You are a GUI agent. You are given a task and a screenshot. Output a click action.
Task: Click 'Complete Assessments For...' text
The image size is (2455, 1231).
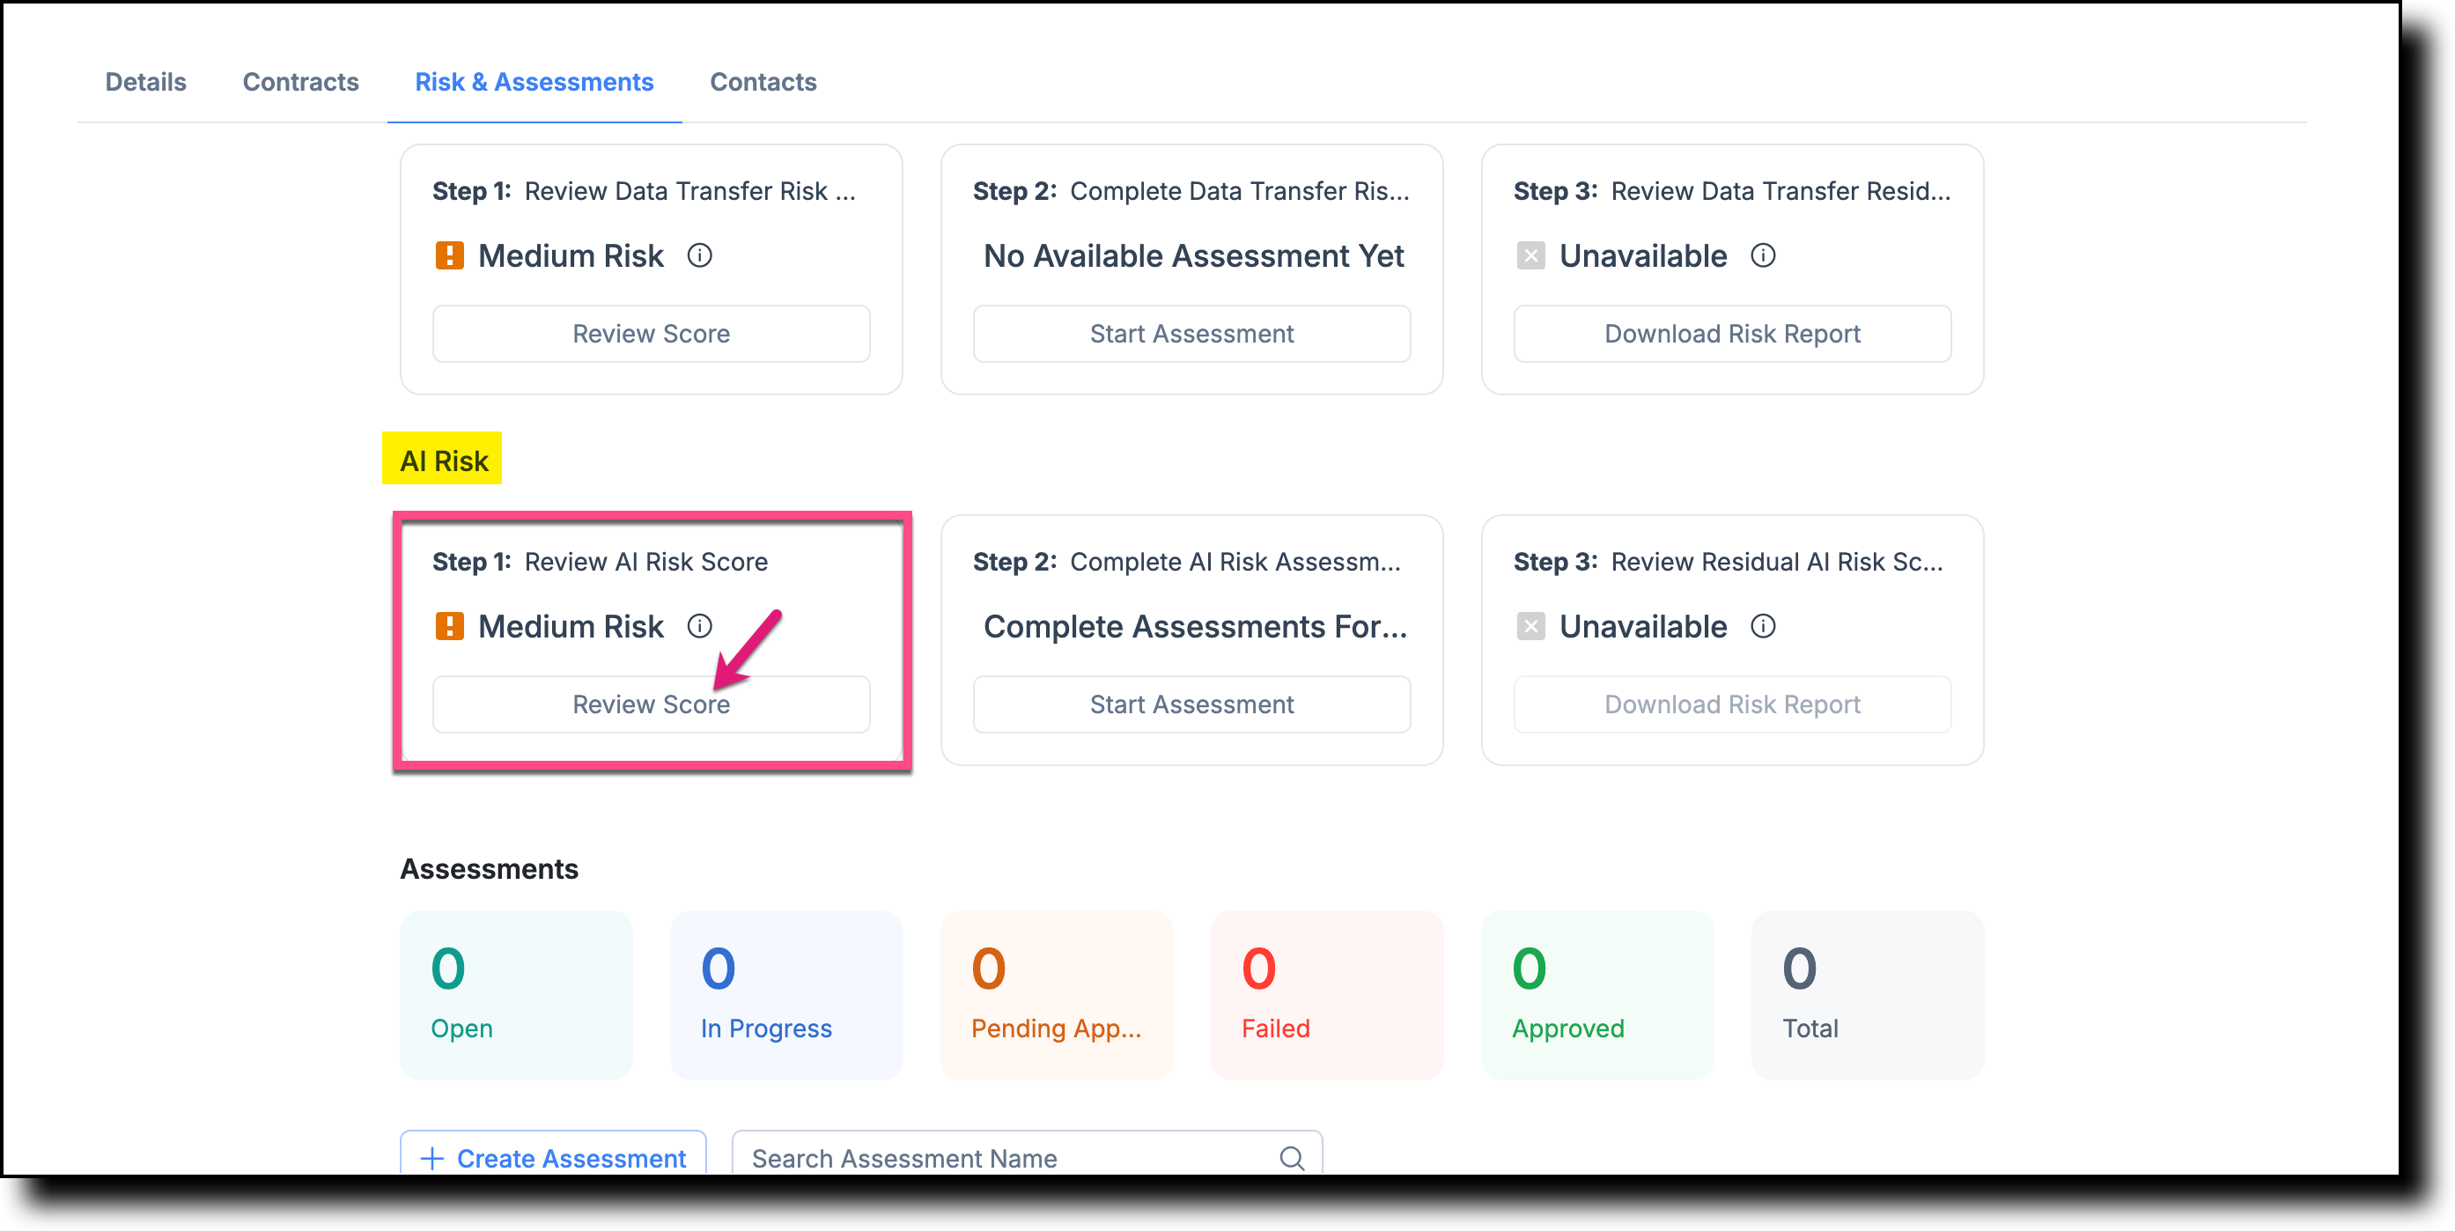tap(1195, 626)
